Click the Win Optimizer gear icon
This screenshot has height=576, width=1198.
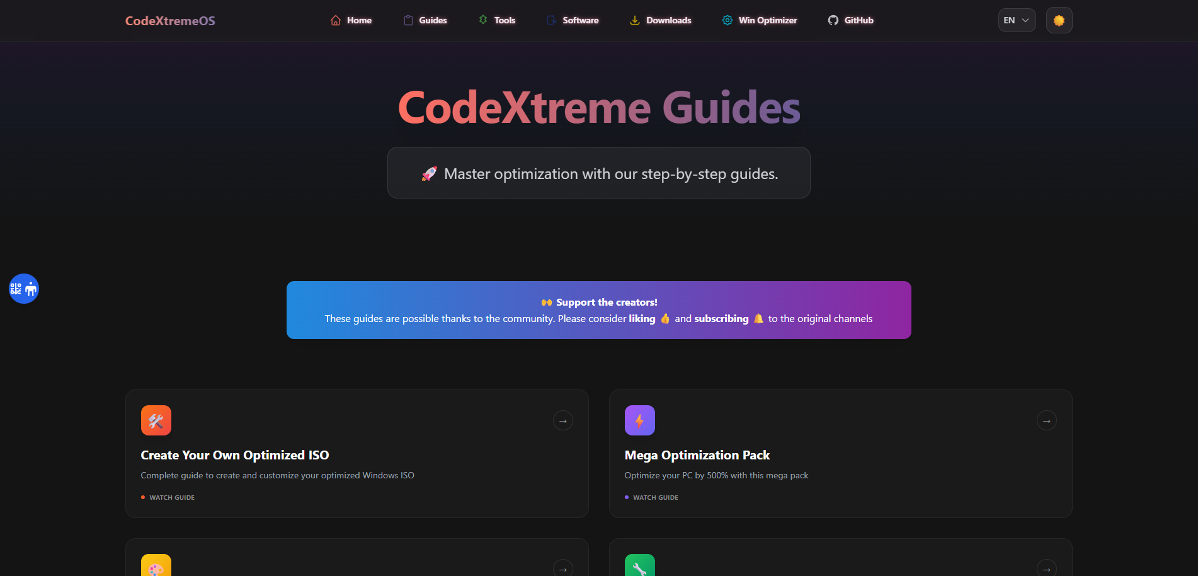(x=727, y=20)
